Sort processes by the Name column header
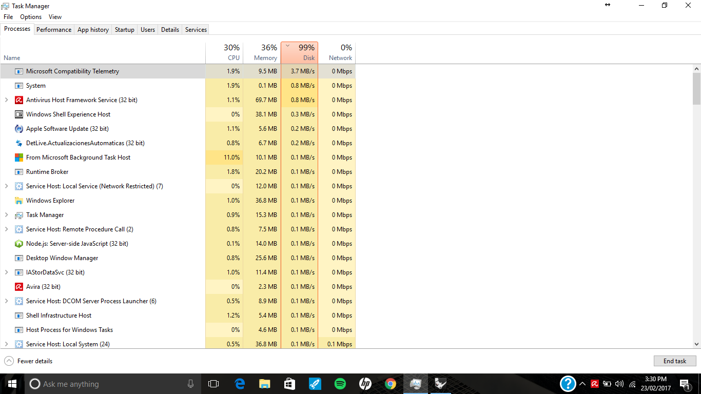Screen dimensions: 701x394 coord(103,53)
